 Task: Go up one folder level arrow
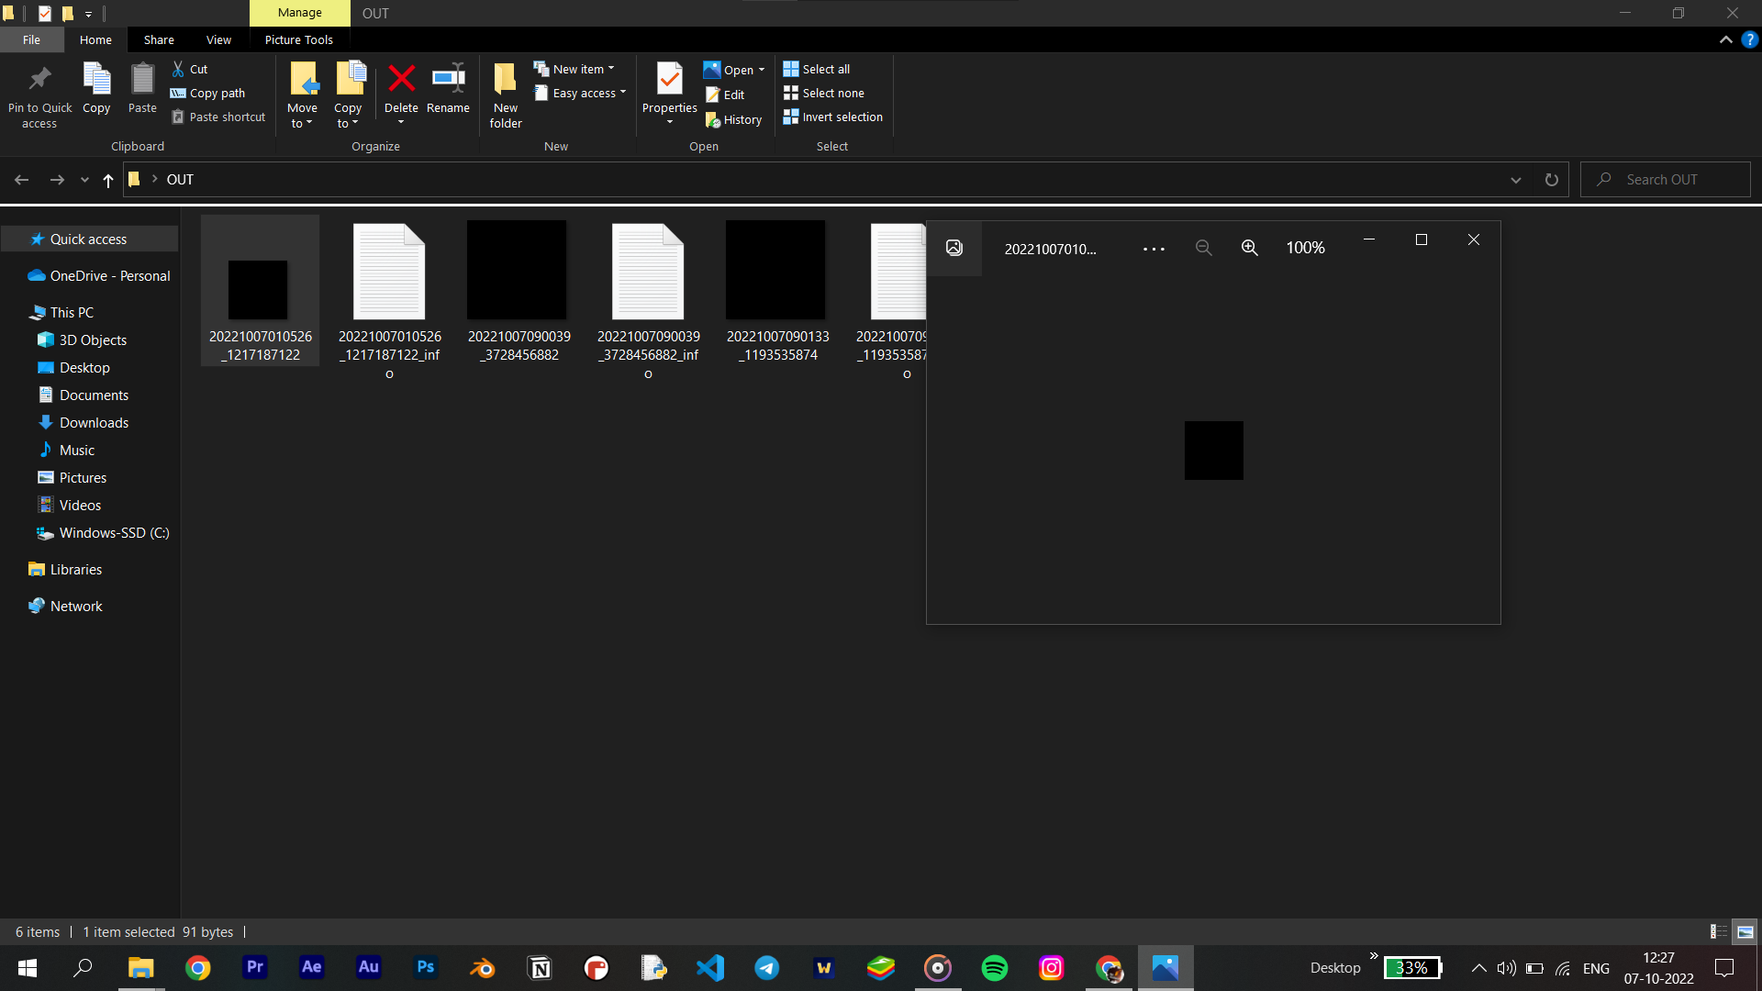pos(108,180)
